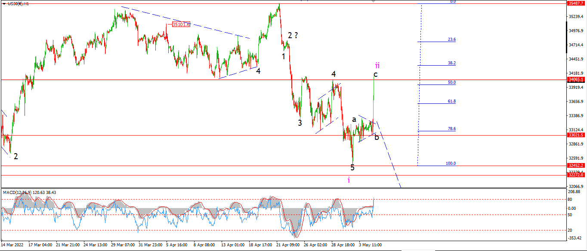Screen dimensions: 587x251
Task: Click the '14 Mar 2022' time axis label
Action: click(12, 245)
